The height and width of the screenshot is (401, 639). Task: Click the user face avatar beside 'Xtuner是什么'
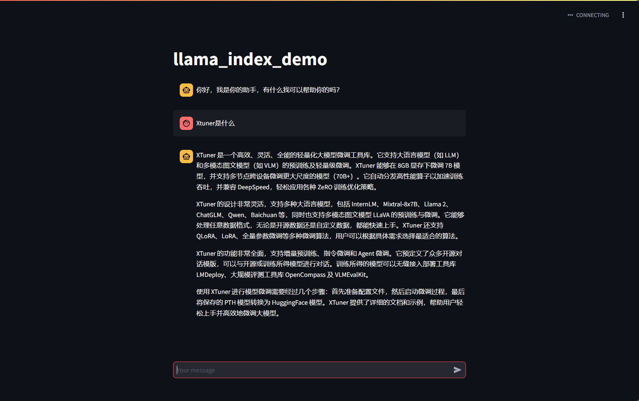point(186,123)
